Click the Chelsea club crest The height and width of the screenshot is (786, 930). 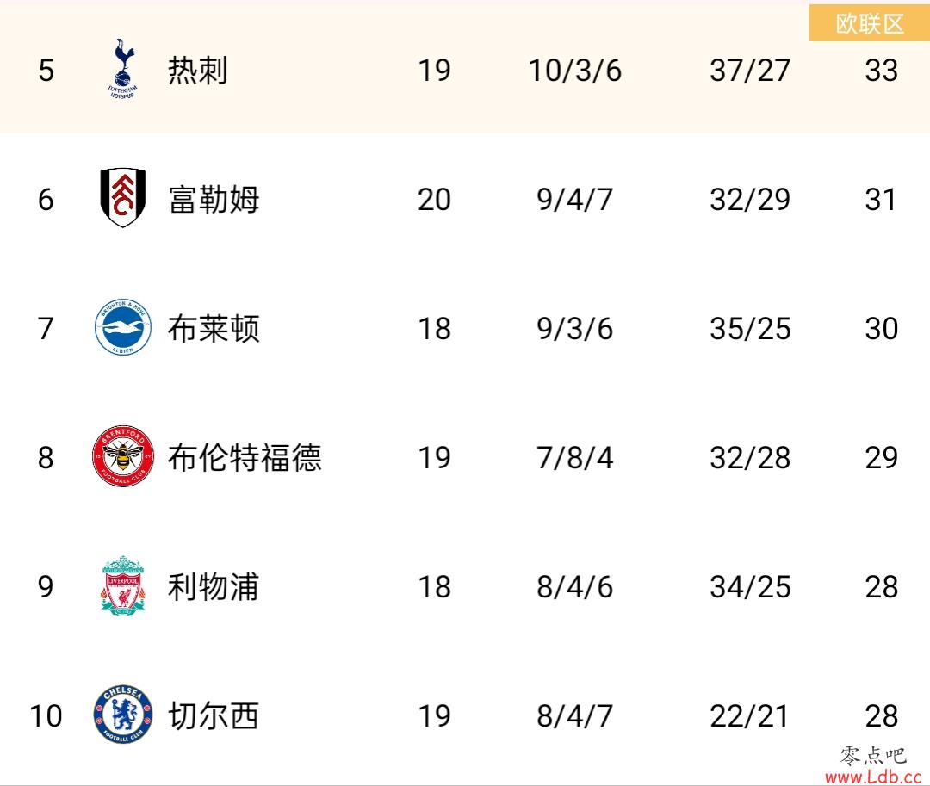pyautogui.click(x=123, y=715)
